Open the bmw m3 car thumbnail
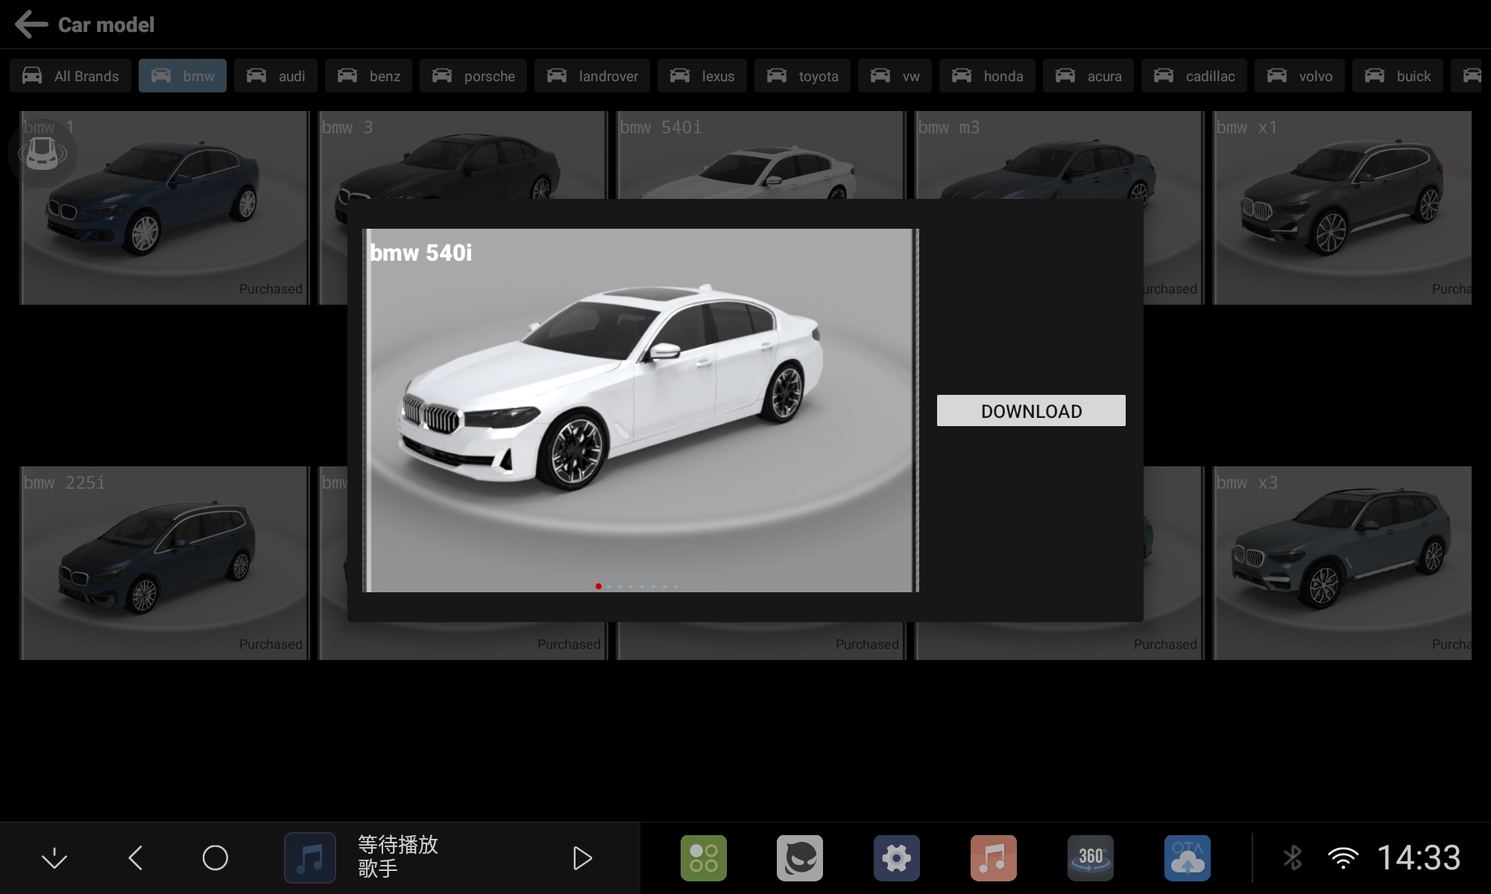Screen dimensions: 1491x894 coord(1059,155)
